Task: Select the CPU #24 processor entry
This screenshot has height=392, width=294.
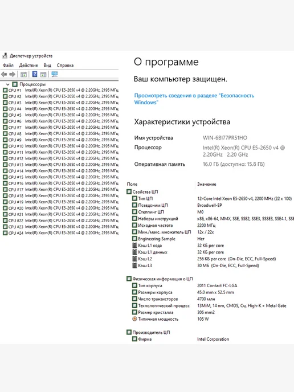Action: tap(60, 232)
